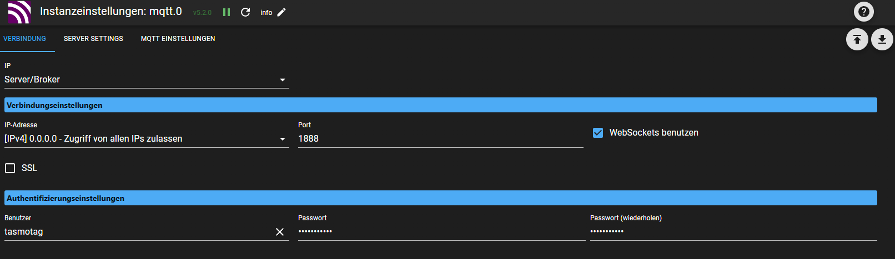Click the MQTT adapter logo

(18, 12)
